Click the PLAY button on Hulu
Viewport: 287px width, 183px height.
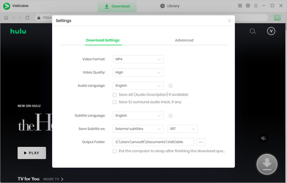[x=32, y=153]
